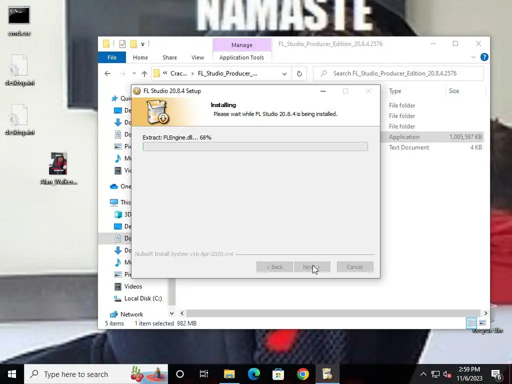The height and width of the screenshot is (384, 512).
Task: Open Task View on taskbar
Action: pos(204,374)
